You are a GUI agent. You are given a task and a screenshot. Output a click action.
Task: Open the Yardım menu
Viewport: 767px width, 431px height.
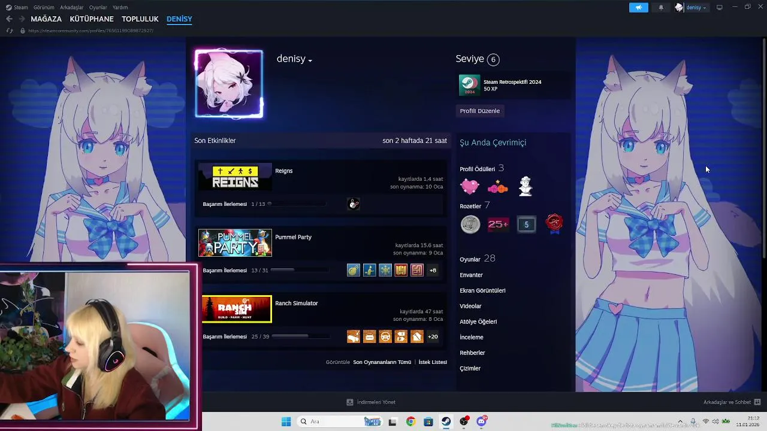[120, 8]
